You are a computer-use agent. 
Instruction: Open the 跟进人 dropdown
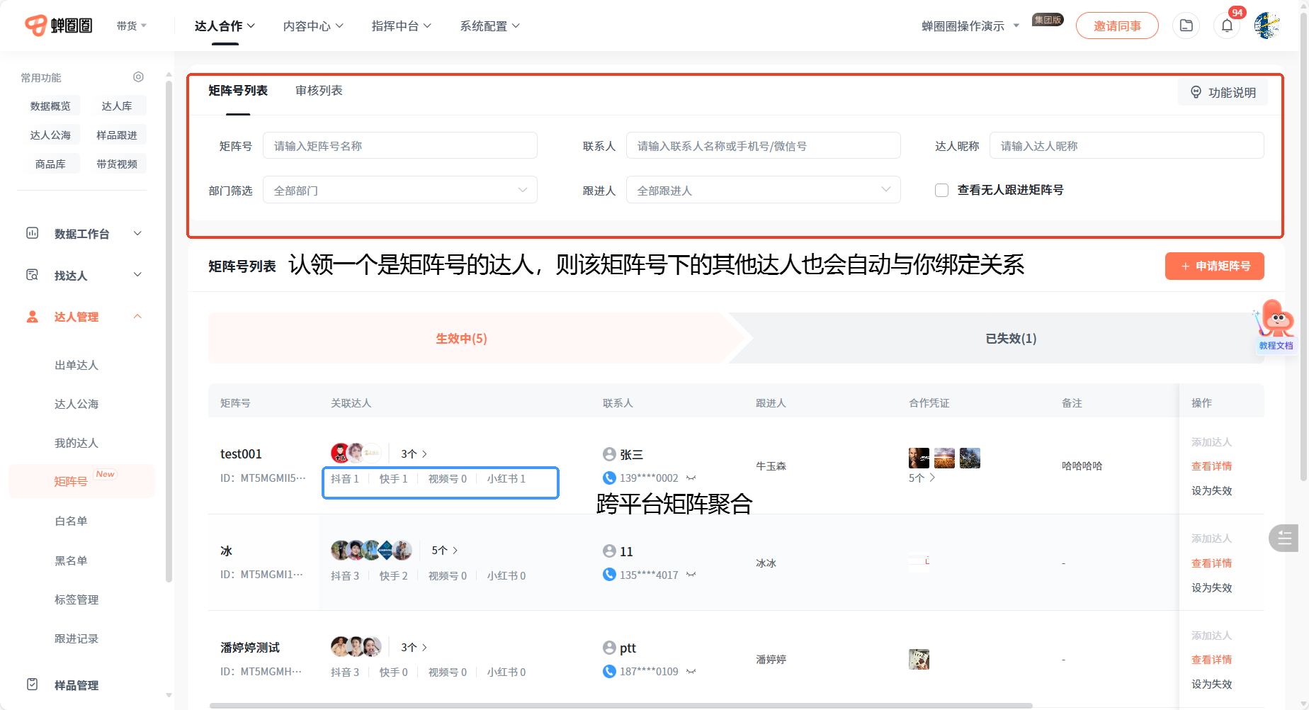point(763,191)
